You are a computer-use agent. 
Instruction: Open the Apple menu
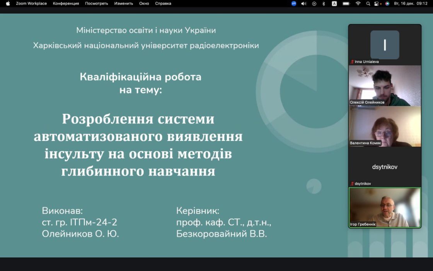point(8,3)
